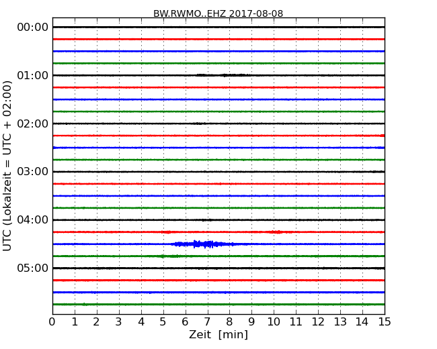The height and width of the screenshot is (349, 437).
Task: Click the x-axis tick label 6
Action: [185, 321]
